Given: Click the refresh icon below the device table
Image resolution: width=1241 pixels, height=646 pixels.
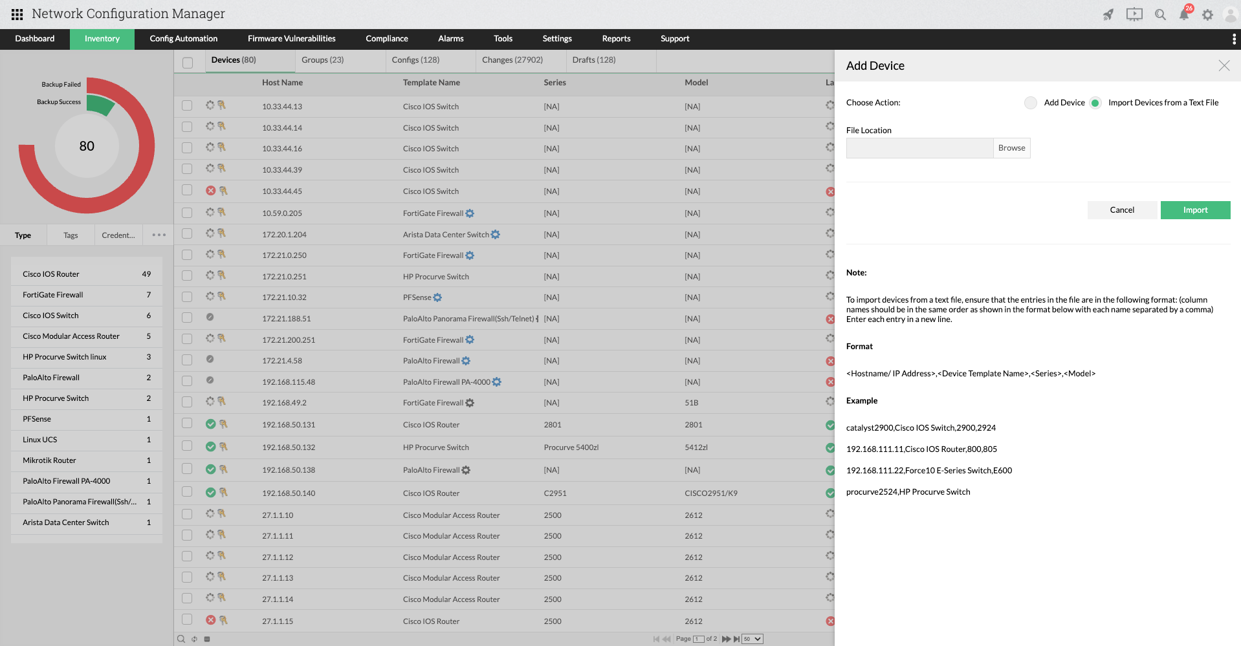Looking at the screenshot, I should pyautogui.click(x=194, y=639).
